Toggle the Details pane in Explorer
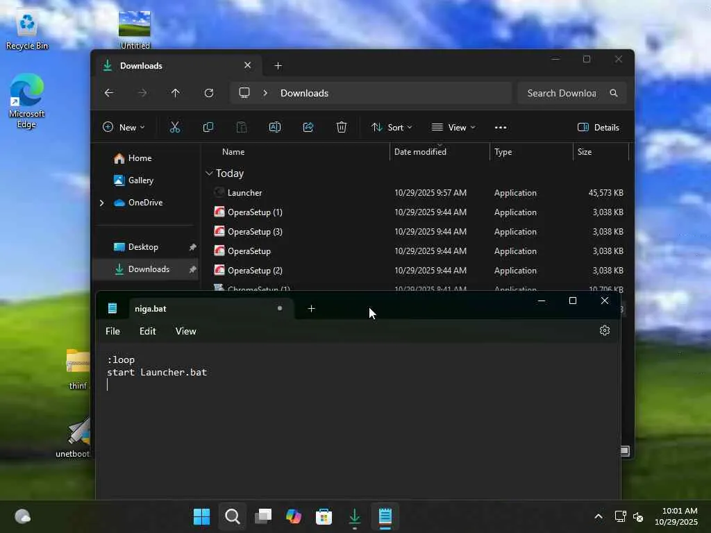 pos(598,128)
